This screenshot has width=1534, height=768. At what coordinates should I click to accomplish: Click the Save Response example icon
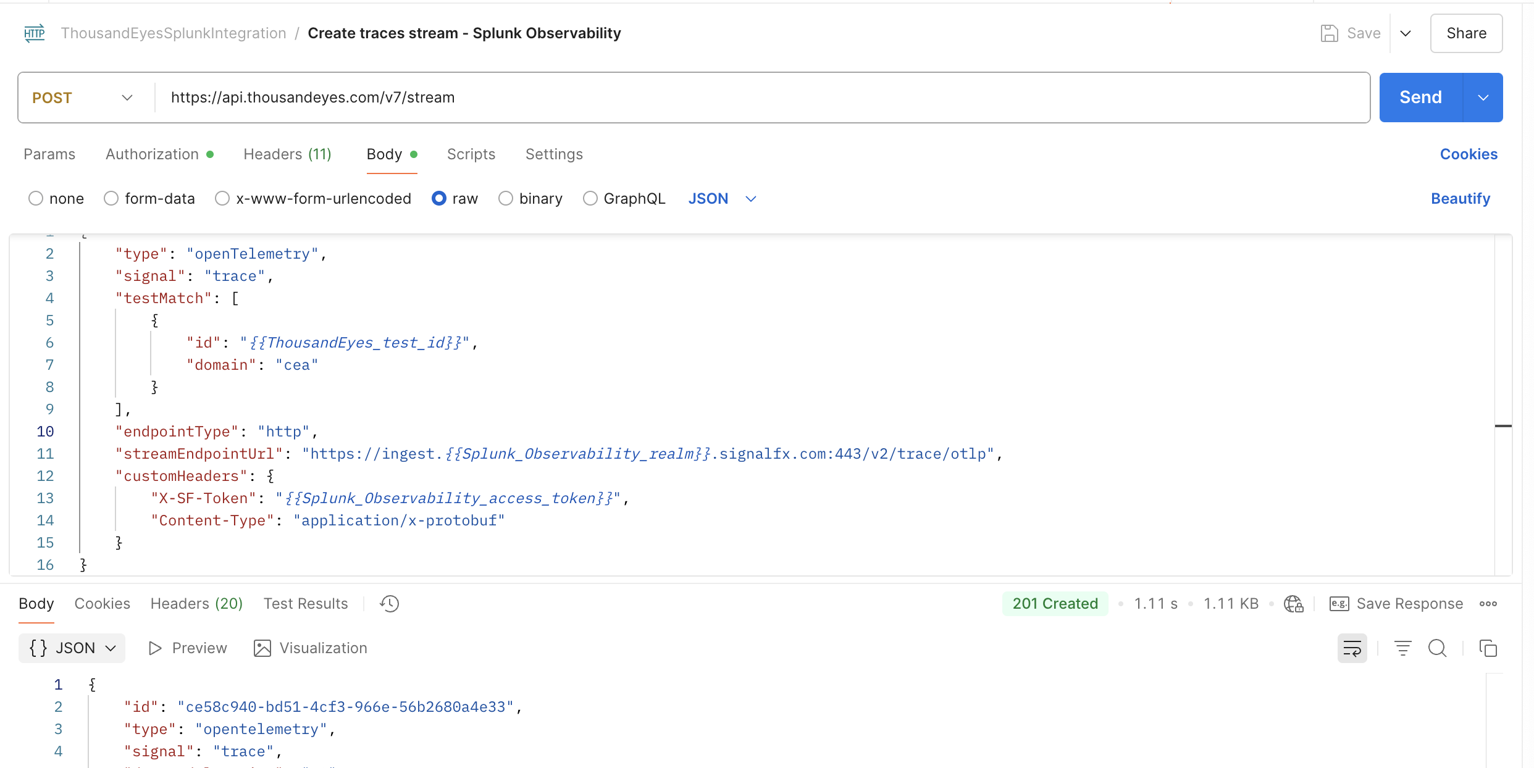1339,604
